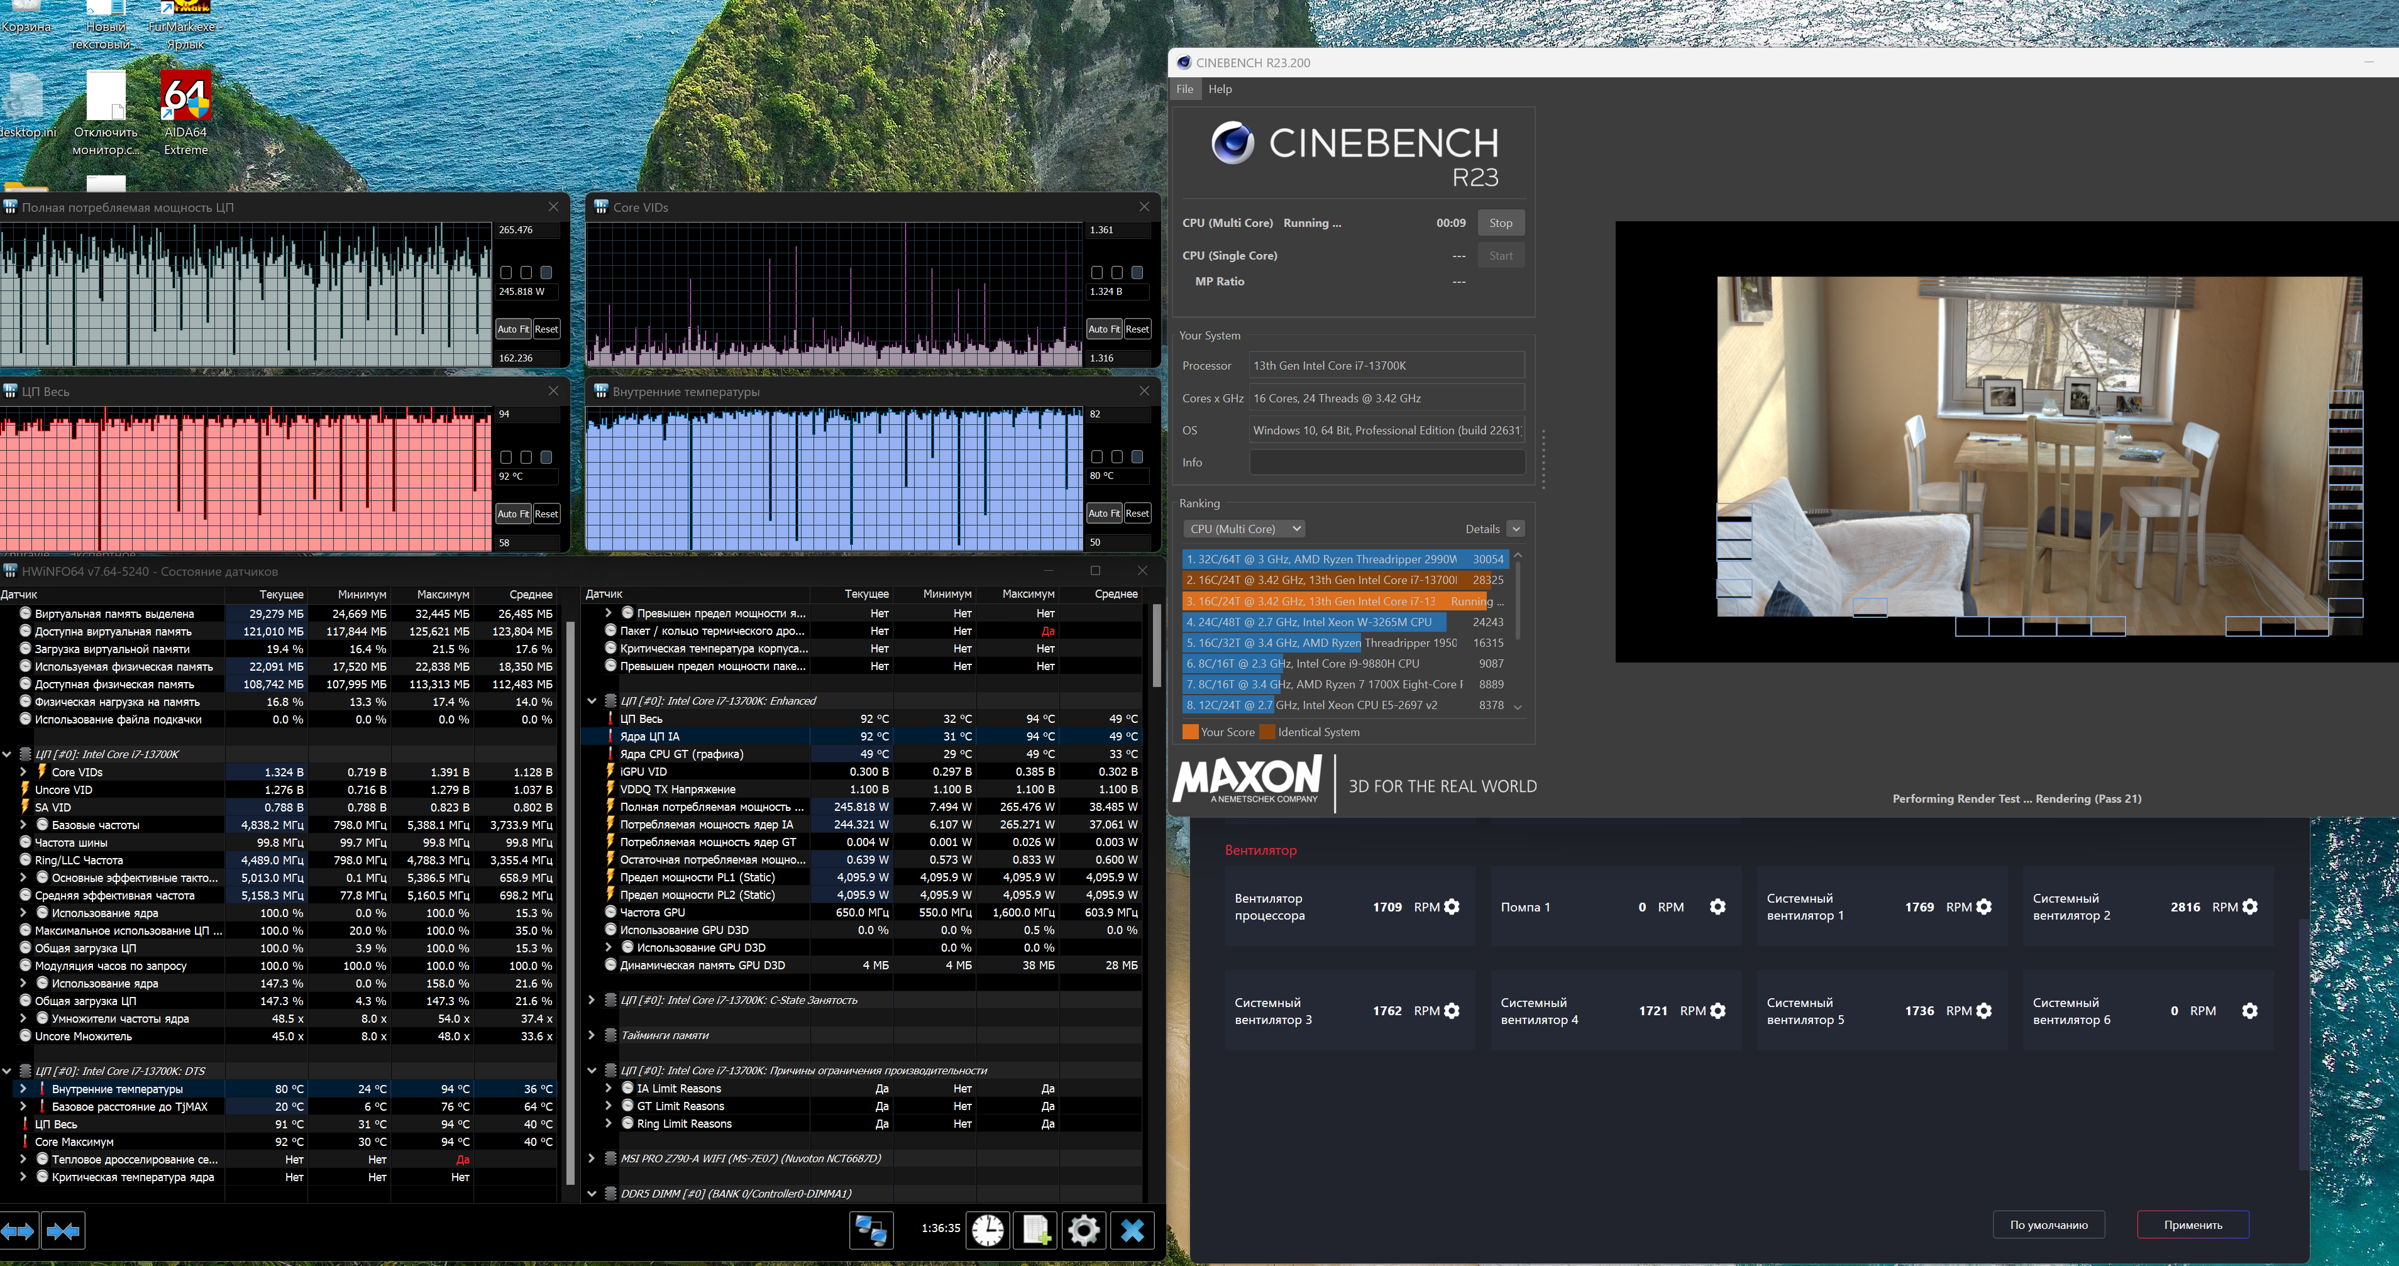This screenshot has width=2399, height=1266.
Task: Stop the running multi core test
Action: 1499,223
